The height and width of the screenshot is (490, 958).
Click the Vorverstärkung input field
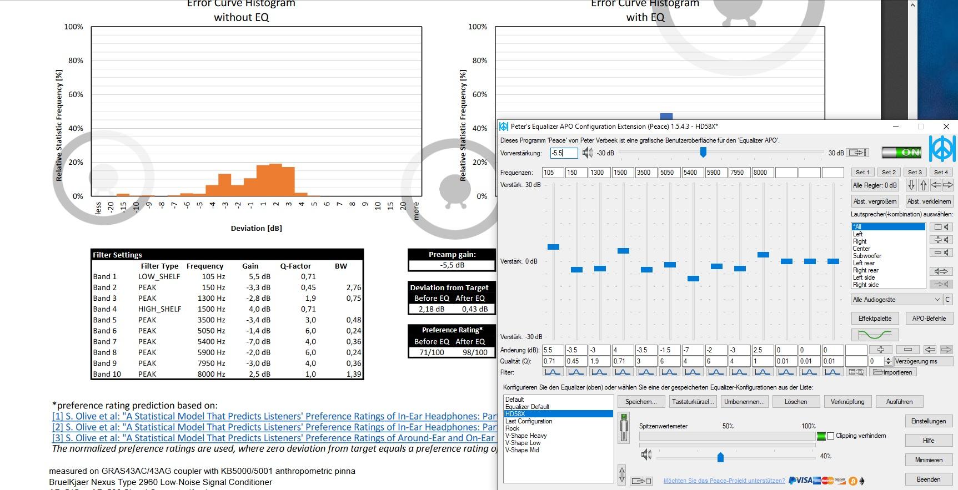point(564,153)
